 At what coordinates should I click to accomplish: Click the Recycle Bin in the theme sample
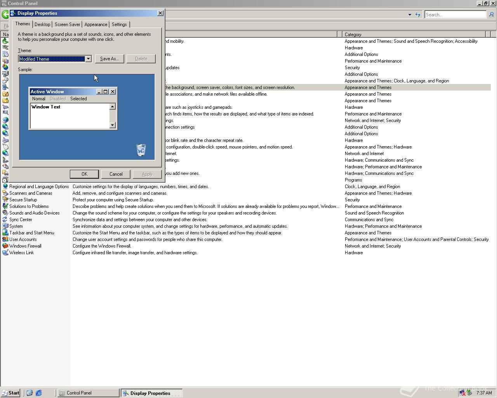pos(141,150)
